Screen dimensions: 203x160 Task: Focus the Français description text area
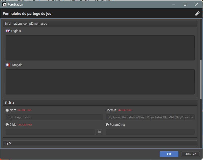[x=100, y=82]
